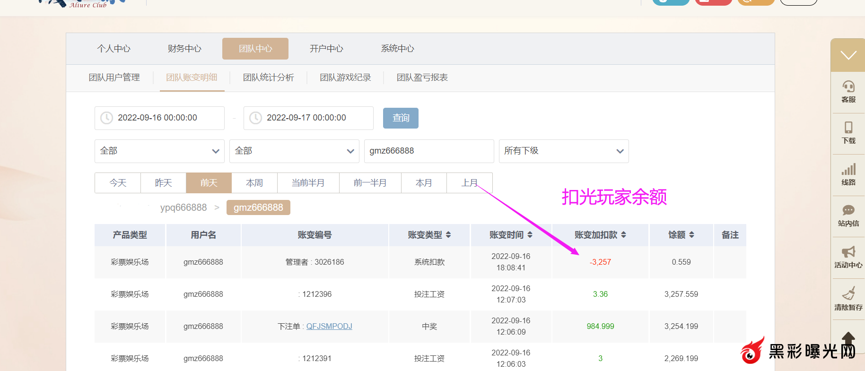Click the 查询 search button
The image size is (865, 371).
point(401,118)
